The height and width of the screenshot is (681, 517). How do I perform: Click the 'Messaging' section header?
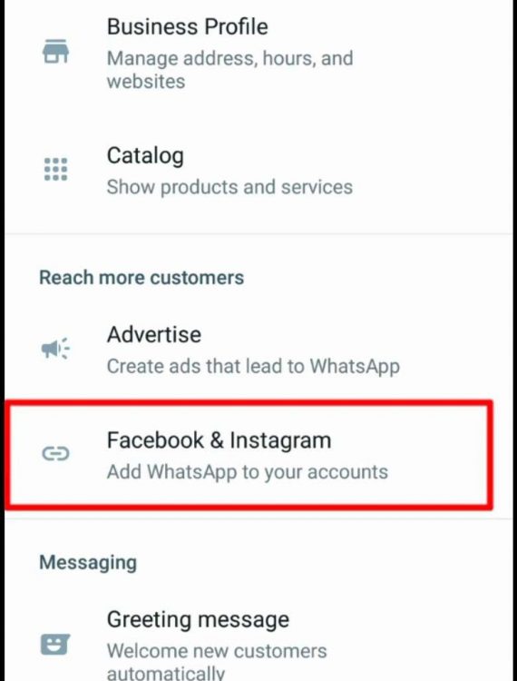88,562
